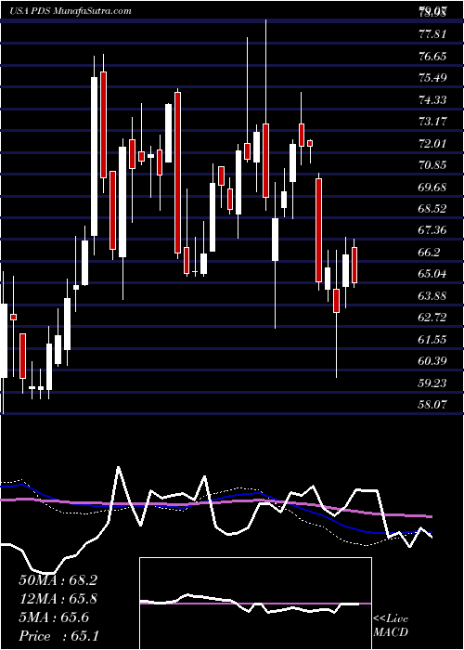464x650 pixels.
Task: Select the 75.49 price level label
Action: click(432, 77)
